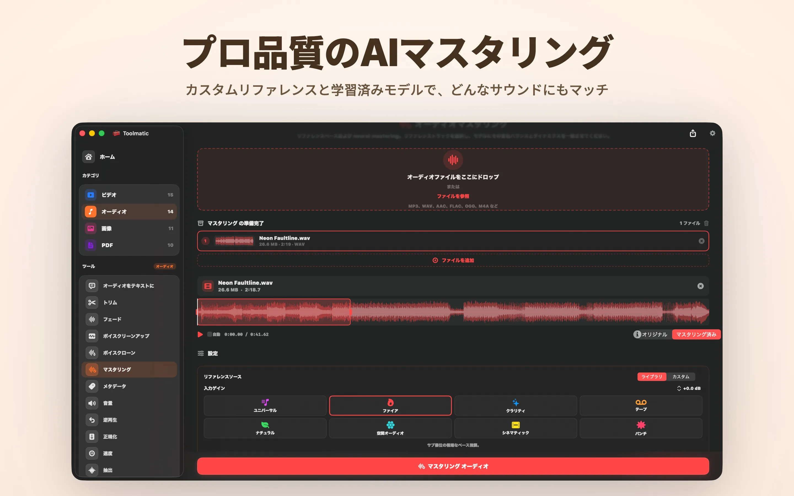Viewport: 794px width, 496px height.
Task: Select ライブラリ reference source
Action: pyautogui.click(x=652, y=377)
